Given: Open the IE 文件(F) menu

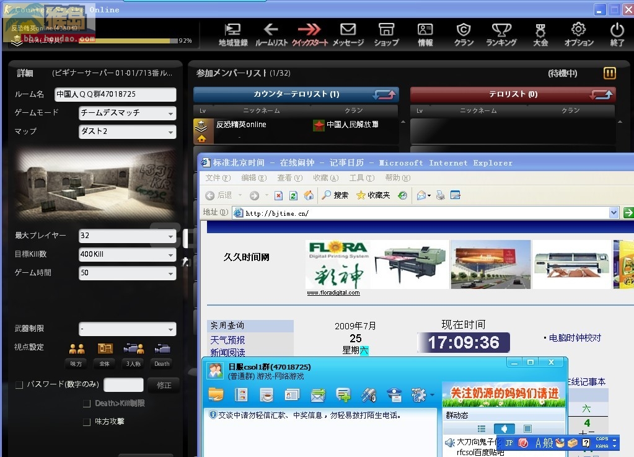Looking at the screenshot, I should (218, 178).
